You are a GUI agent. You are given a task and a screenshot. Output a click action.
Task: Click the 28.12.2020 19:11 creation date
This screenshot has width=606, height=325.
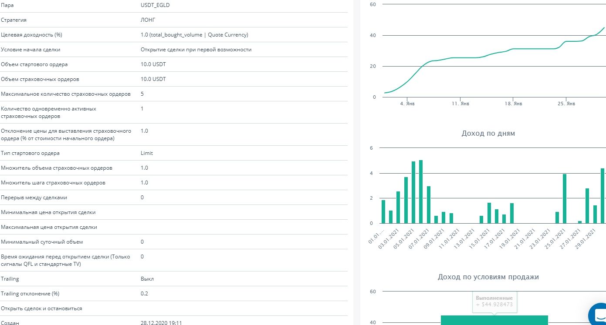[161, 323]
